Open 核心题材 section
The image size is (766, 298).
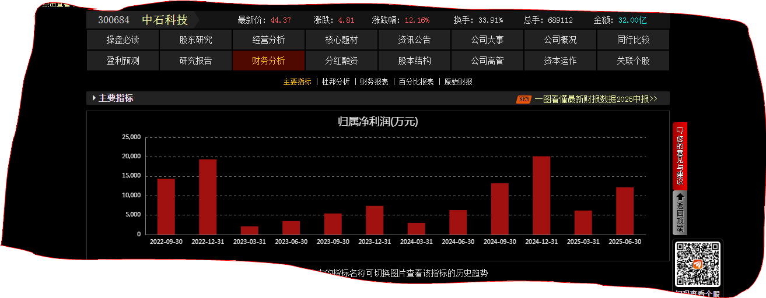342,40
